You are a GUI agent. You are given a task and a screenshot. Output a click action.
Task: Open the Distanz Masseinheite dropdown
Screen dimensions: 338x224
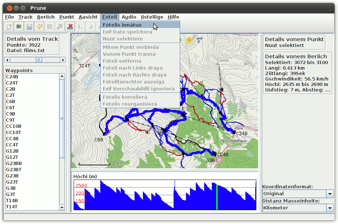[x=330, y=208]
